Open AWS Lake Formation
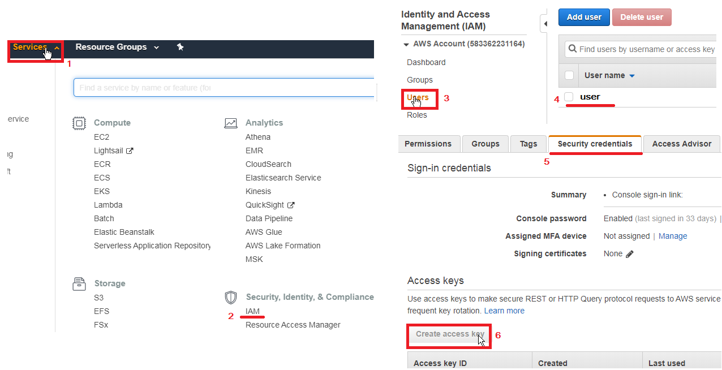The width and height of the screenshot is (722, 370). point(283,246)
